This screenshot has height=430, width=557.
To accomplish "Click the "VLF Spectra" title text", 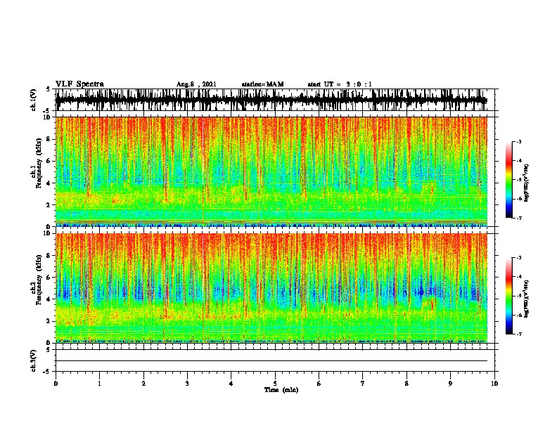I will [x=79, y=84].
